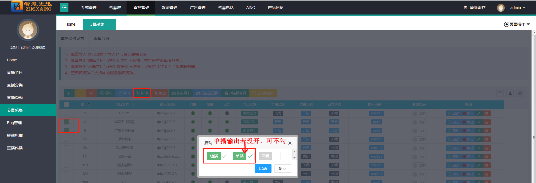Click the column filter grid icon
This screenshot has height=183, width=536.
[x=500, y=93]
